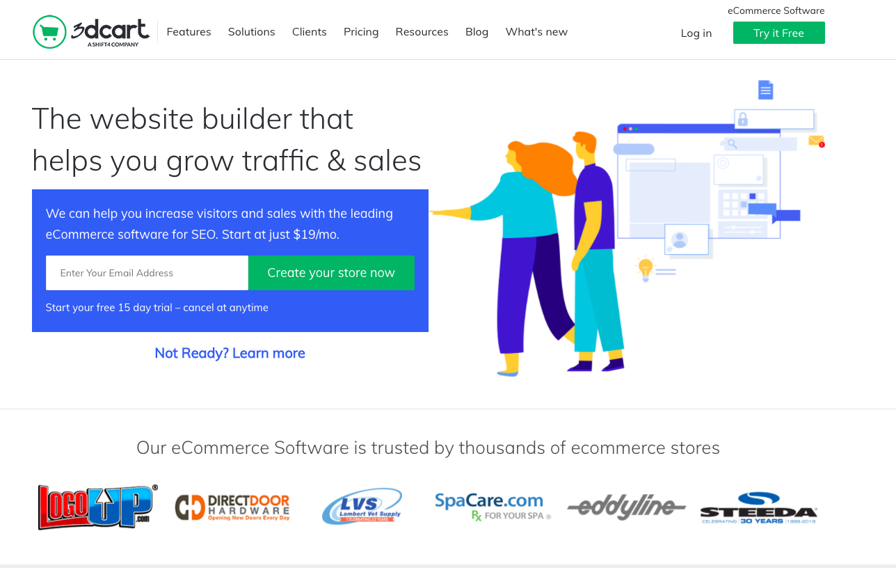Click the Try it Free button

click(779, 33)
